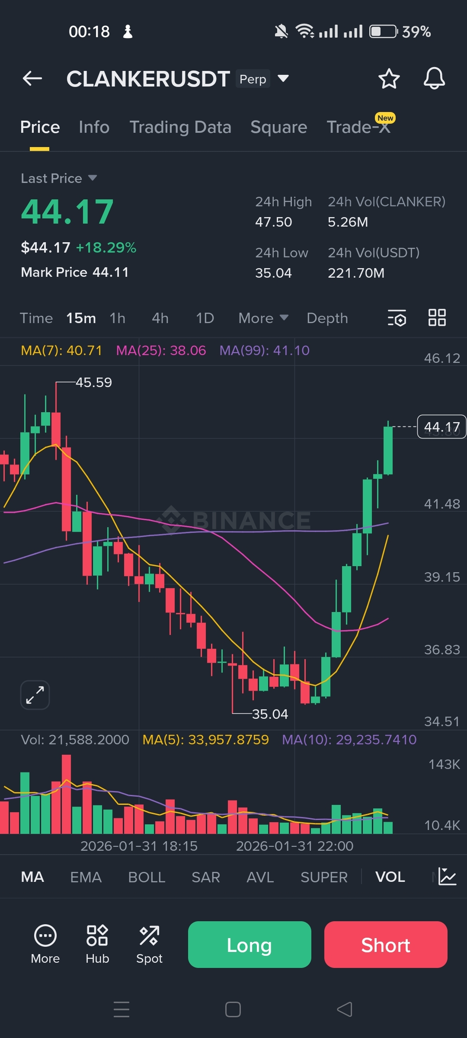Image resolution: width=467 pixels, height=1038 pixels.
Task: Tap the 24h Low value 35.04
Action: (x=273, y=273)
